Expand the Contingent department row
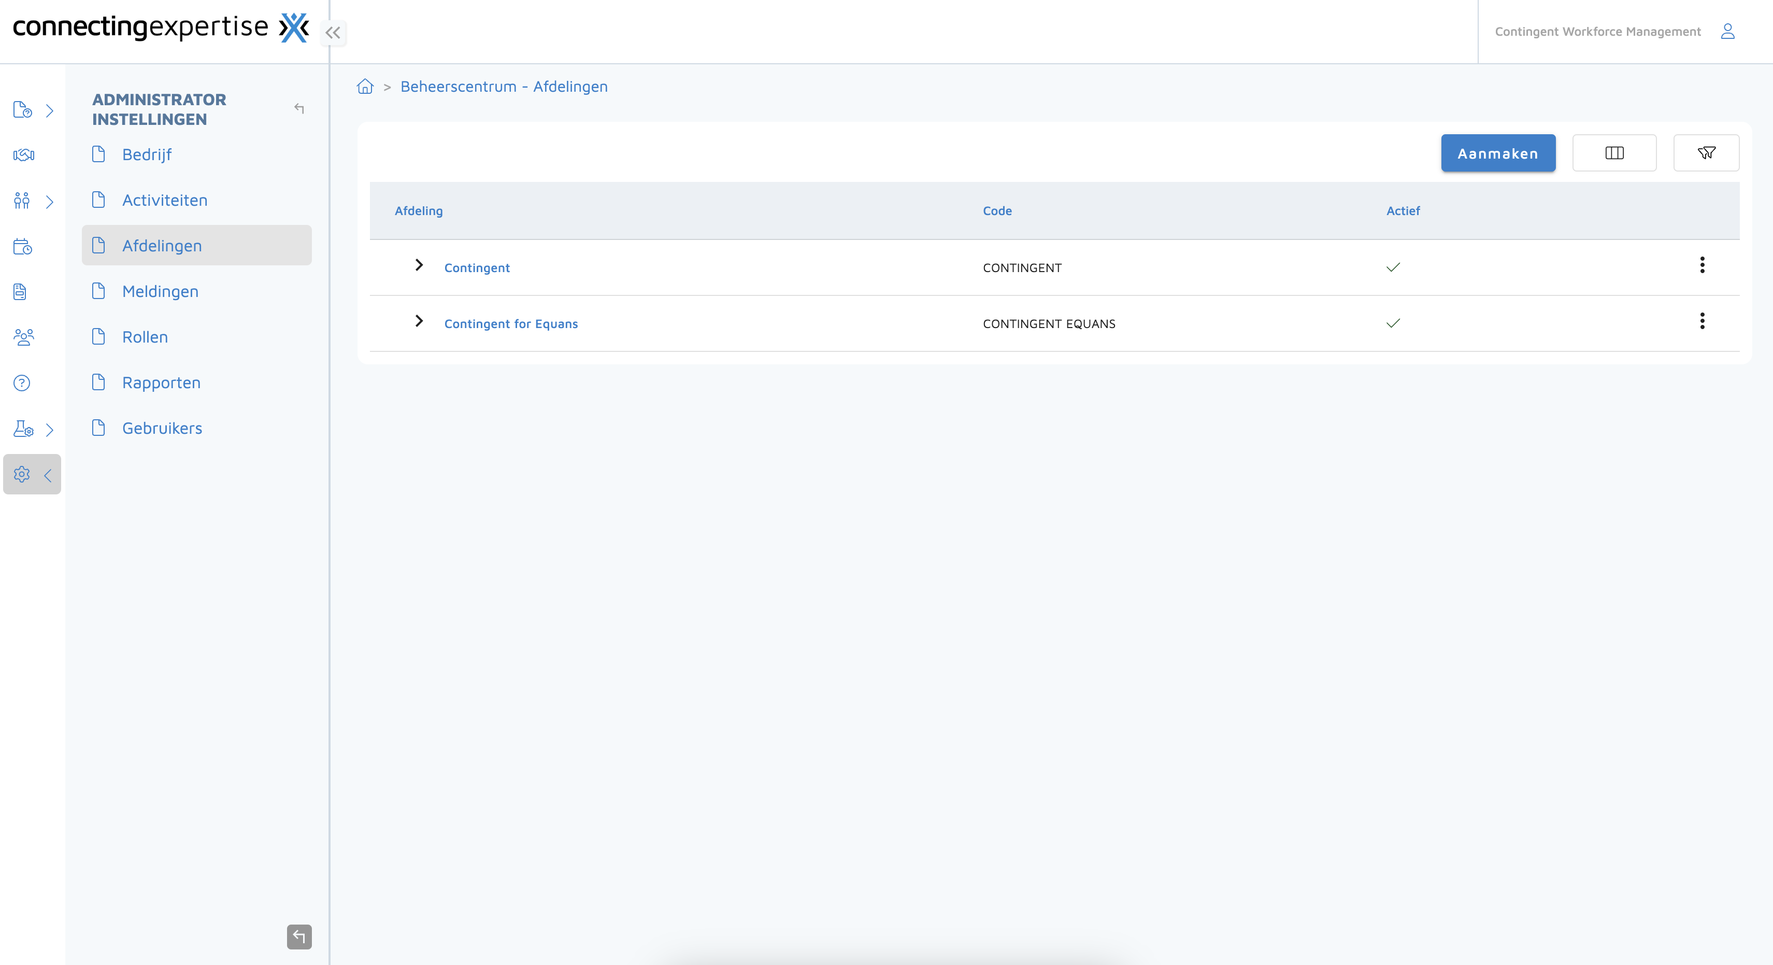1773x965 pixels. tap(419, 266)
